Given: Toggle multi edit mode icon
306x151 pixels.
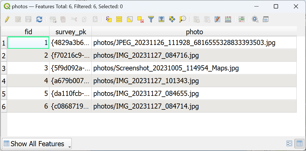Looking at the screenshot, I should pyautogui.click(x=18, y=19).
